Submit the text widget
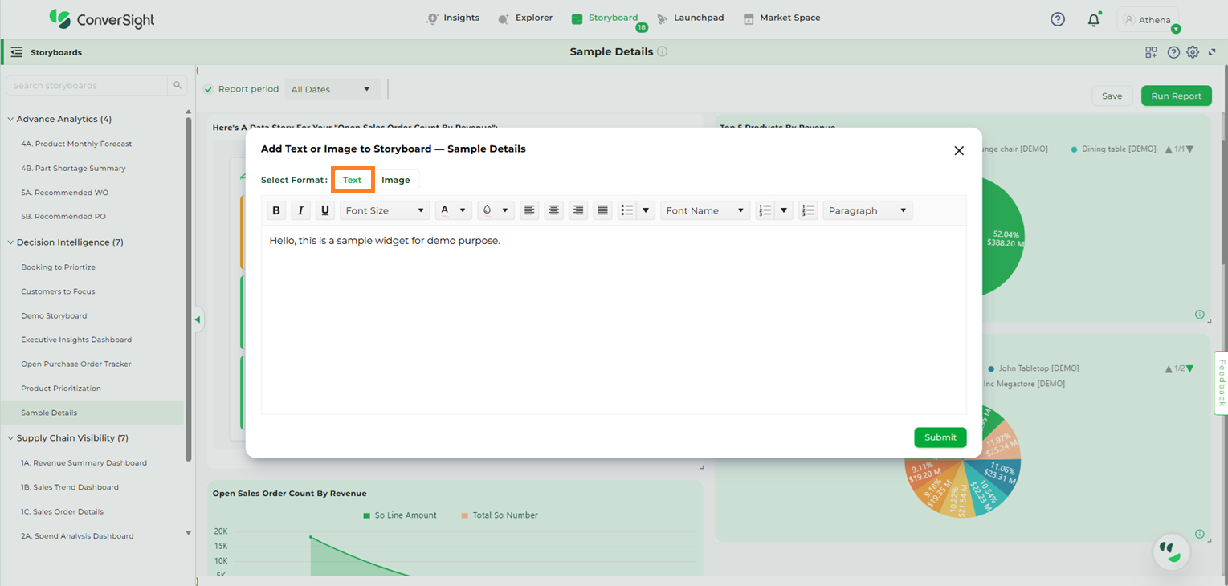Viewport: 1228px width, 586px height. pos(940,437)
